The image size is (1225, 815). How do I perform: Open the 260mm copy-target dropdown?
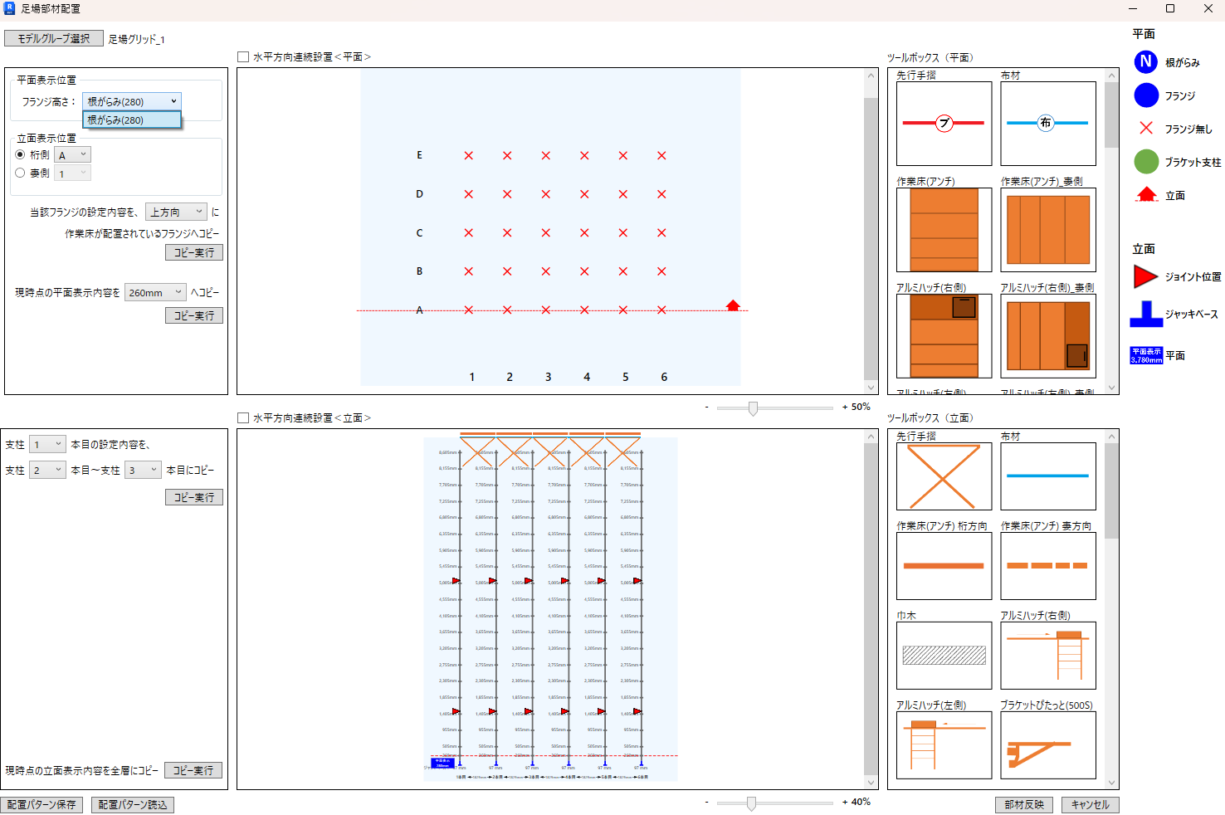click(x=155, y=293)
